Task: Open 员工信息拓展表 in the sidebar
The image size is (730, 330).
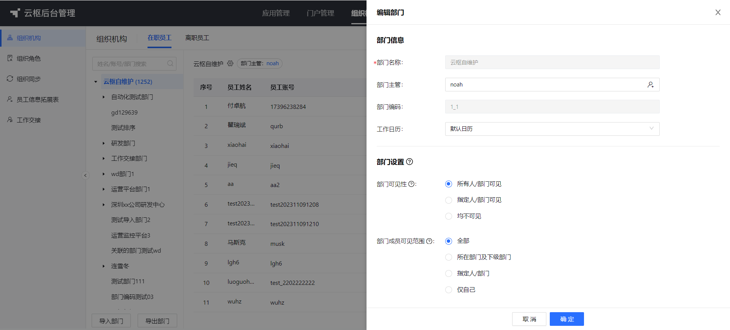Action: (43, 99)
